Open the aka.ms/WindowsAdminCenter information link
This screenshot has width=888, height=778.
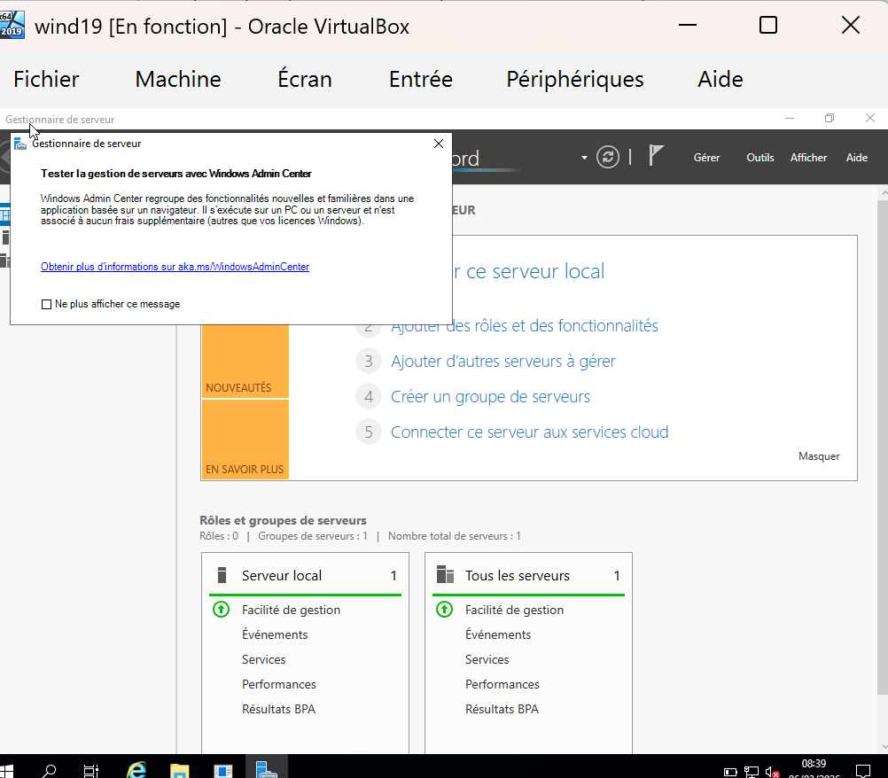(x=175, y=267)
